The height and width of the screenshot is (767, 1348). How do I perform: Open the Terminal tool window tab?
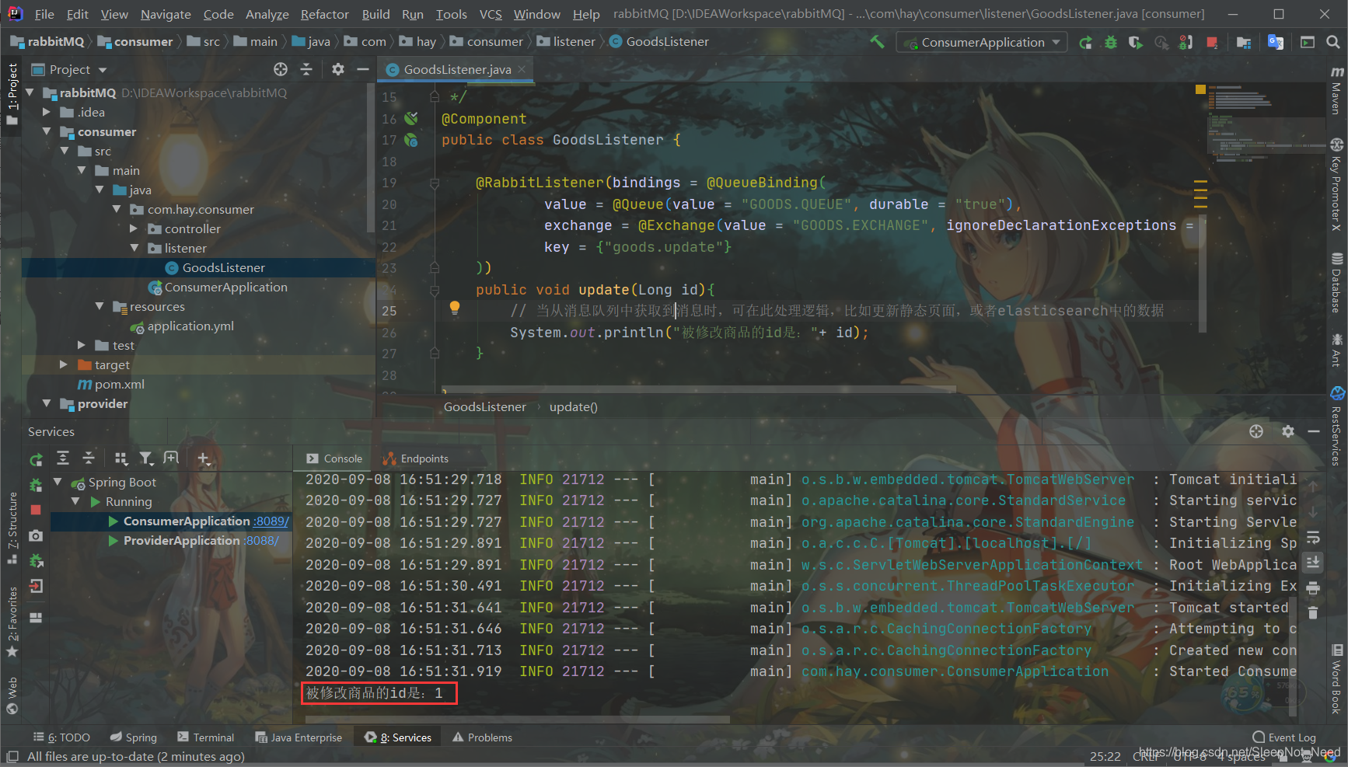click(205, 737)
